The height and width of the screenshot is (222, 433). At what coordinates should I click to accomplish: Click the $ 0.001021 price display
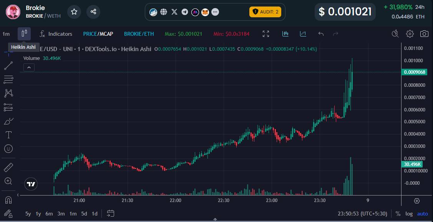click(345, 12)
